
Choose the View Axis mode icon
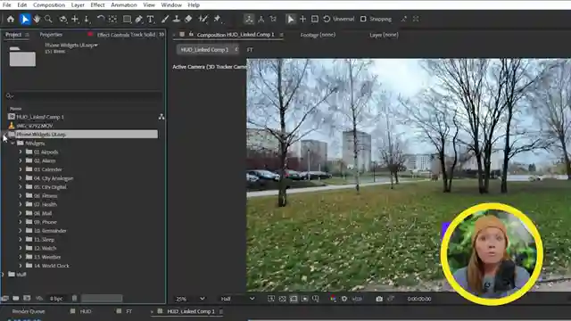click(x=273, y=19)
